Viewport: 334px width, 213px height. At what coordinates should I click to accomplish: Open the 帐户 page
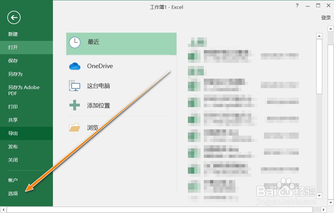coord(26,180)
